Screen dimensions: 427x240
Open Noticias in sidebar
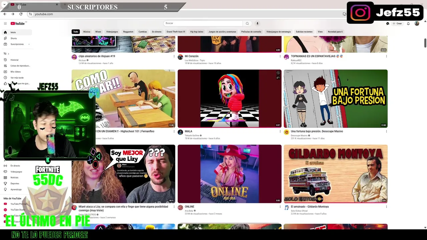click(17, 177)
